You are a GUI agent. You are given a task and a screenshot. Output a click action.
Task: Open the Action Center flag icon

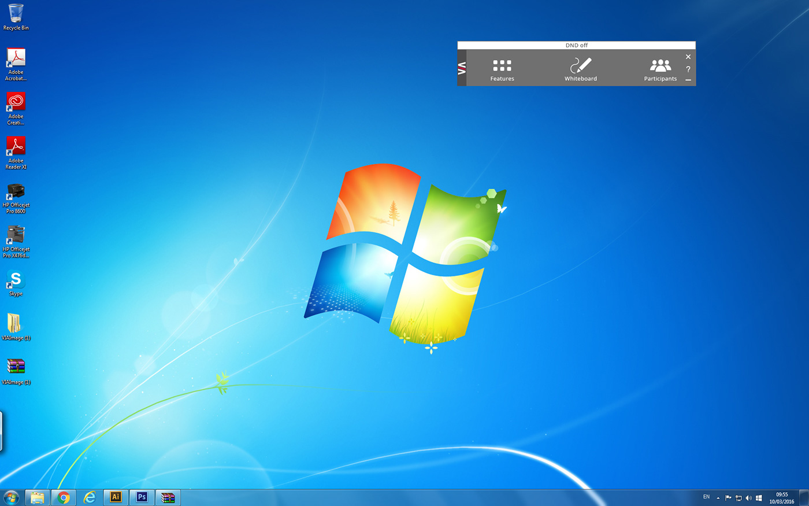(728, 498)
